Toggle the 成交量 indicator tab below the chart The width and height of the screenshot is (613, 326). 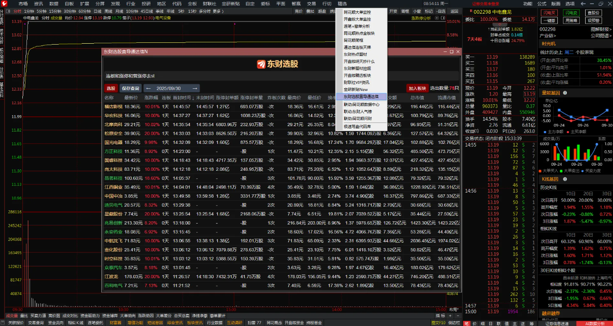click(12, 316)
